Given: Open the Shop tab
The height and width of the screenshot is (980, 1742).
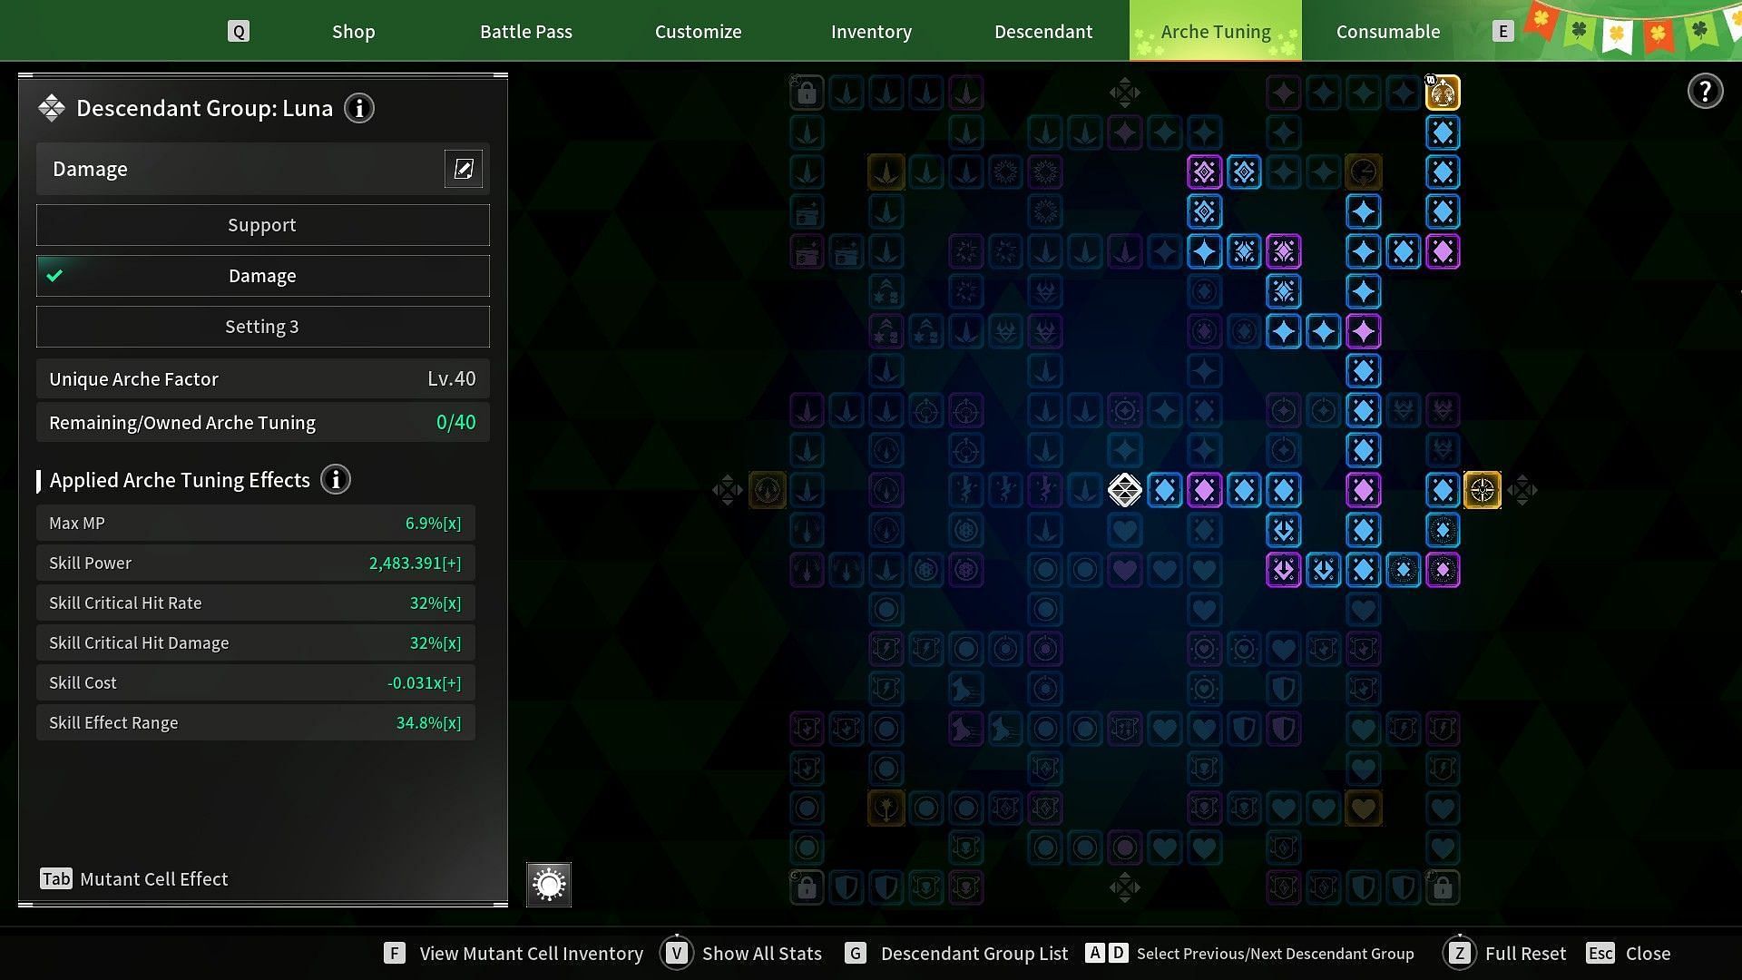Looking at the screenshot, I should (x=354, y=32).
